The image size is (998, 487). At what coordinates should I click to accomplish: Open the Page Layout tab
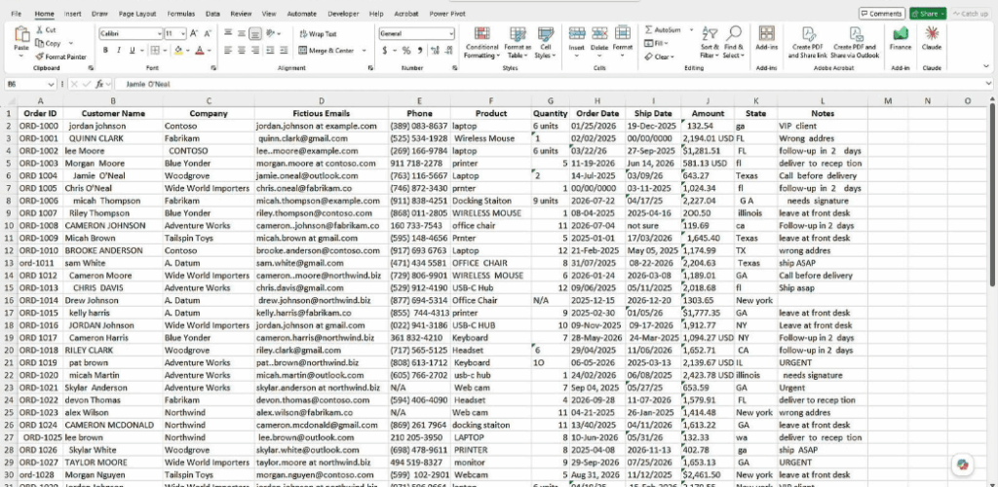pos(136,14)
